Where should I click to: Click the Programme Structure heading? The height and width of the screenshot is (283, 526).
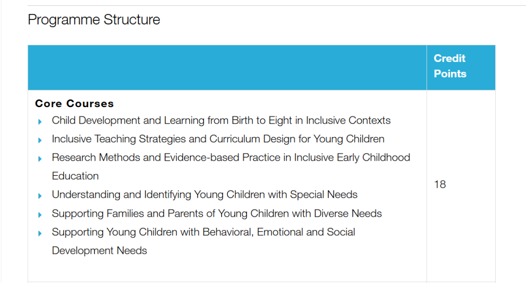click(x=94, y=20)
